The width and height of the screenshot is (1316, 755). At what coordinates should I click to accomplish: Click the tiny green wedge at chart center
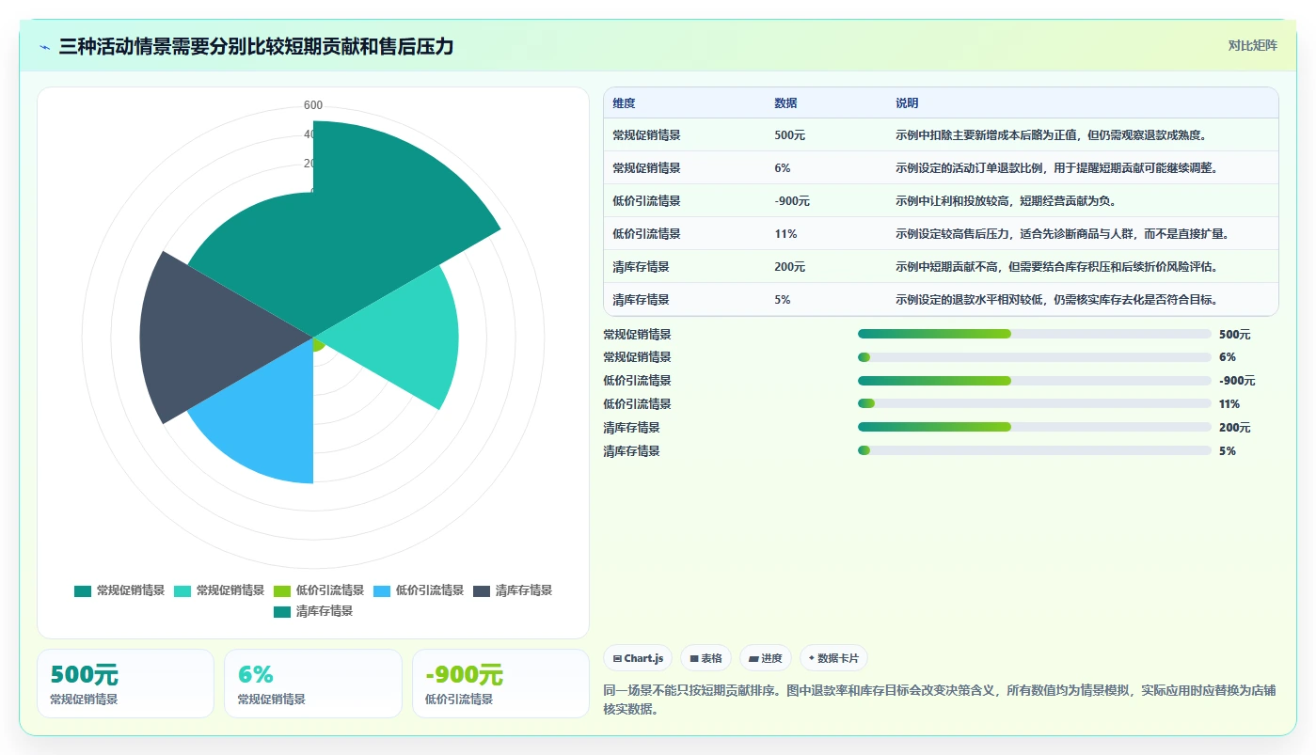(x=319, y=344)
